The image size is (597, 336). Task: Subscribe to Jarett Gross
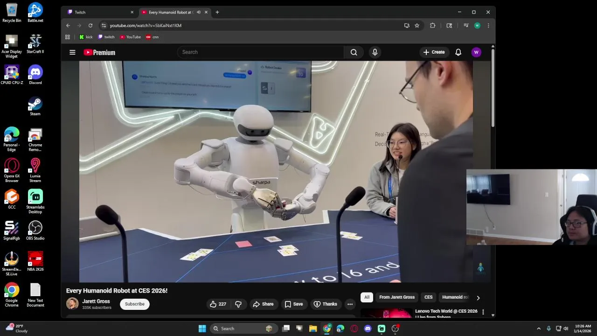click(x=134, y=304)
